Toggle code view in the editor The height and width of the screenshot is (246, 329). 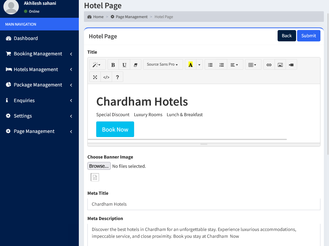(x=106, y=77)
